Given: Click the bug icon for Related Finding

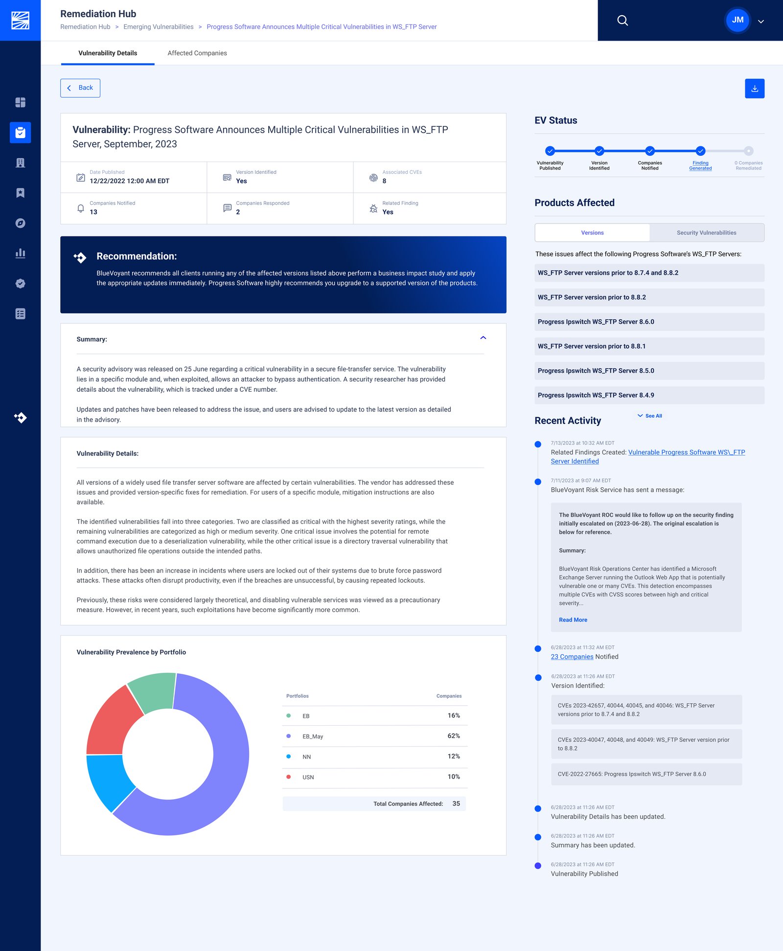Looking at the screenshot, I should point(373,208).
